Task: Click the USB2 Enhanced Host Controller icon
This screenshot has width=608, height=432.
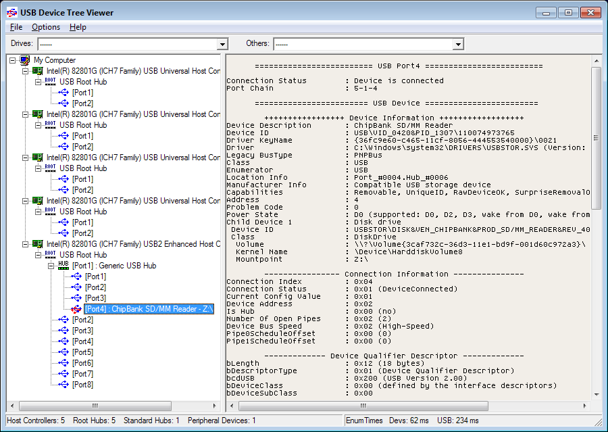Action: [x=37, y=244]
